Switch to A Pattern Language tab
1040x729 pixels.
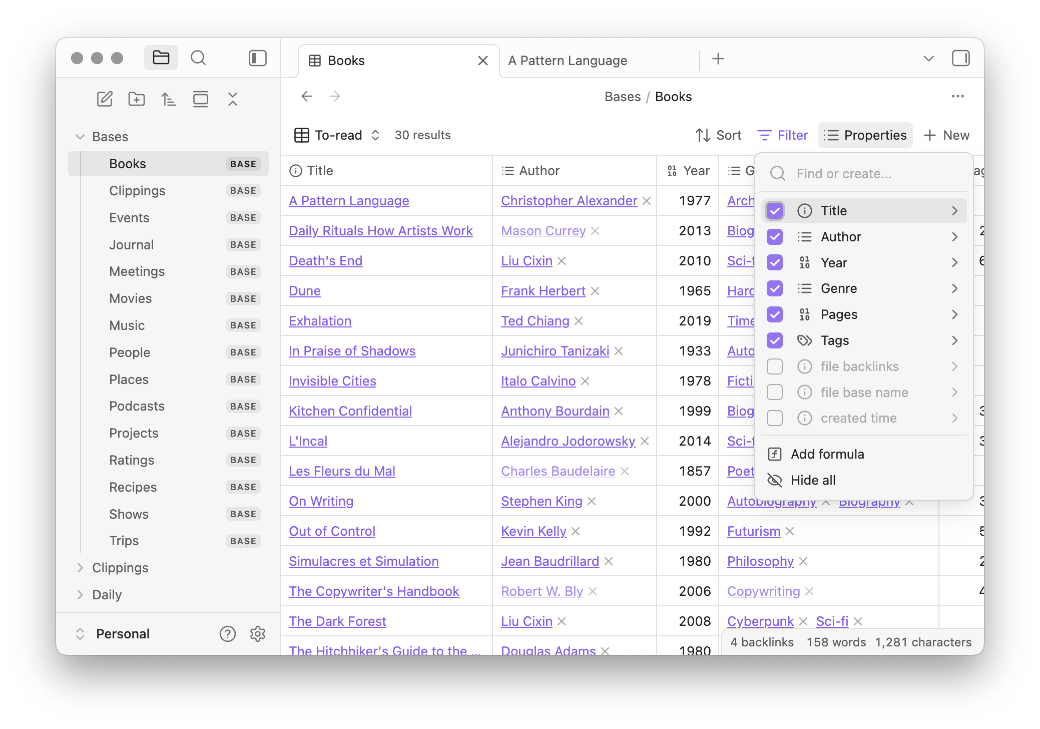pos(568,61)
